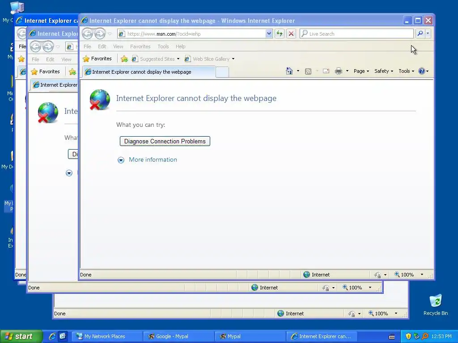
Task: Click Internet zone in front status bar
Action: pyautogui.click(x=317, y=275)
